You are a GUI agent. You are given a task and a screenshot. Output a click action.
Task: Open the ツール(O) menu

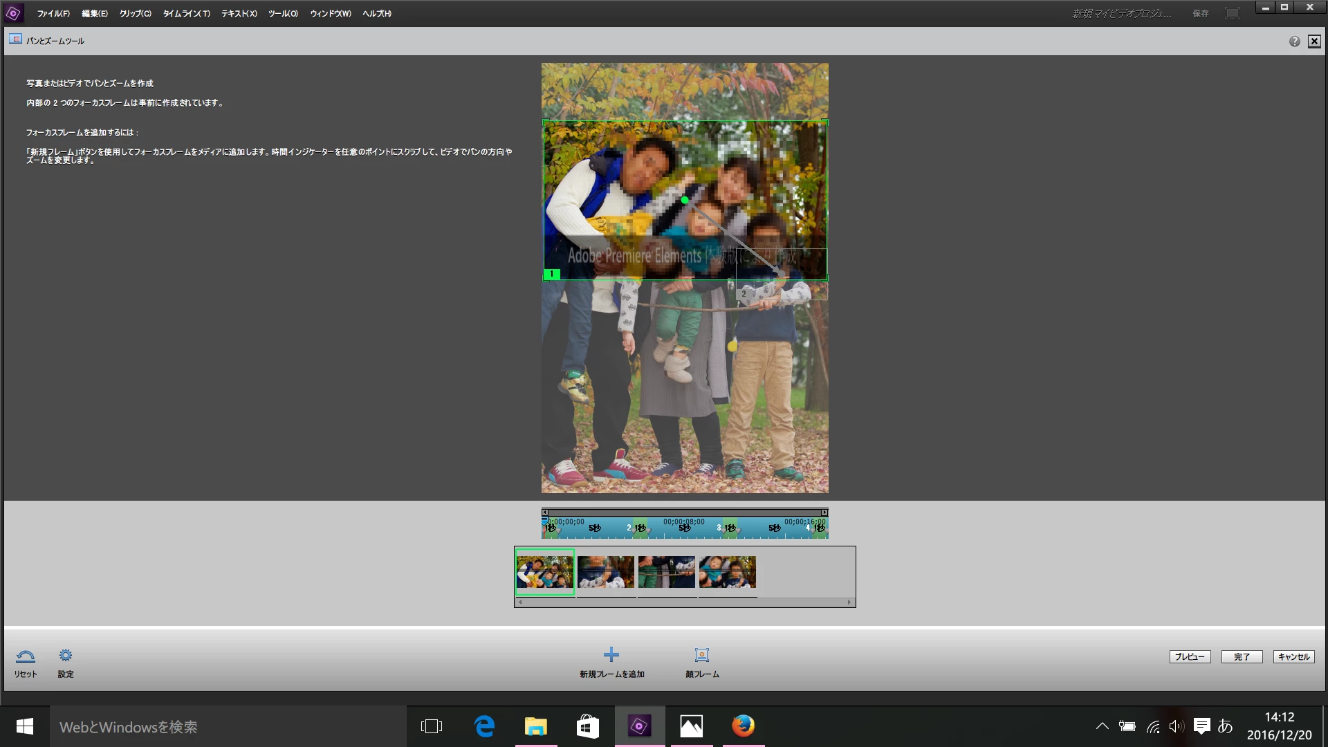[283, 14]
